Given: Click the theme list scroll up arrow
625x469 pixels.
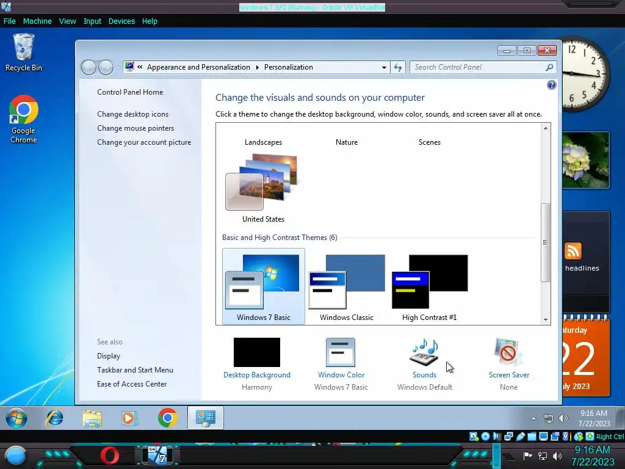Looking at the screenshot, I should click(545, 128).
